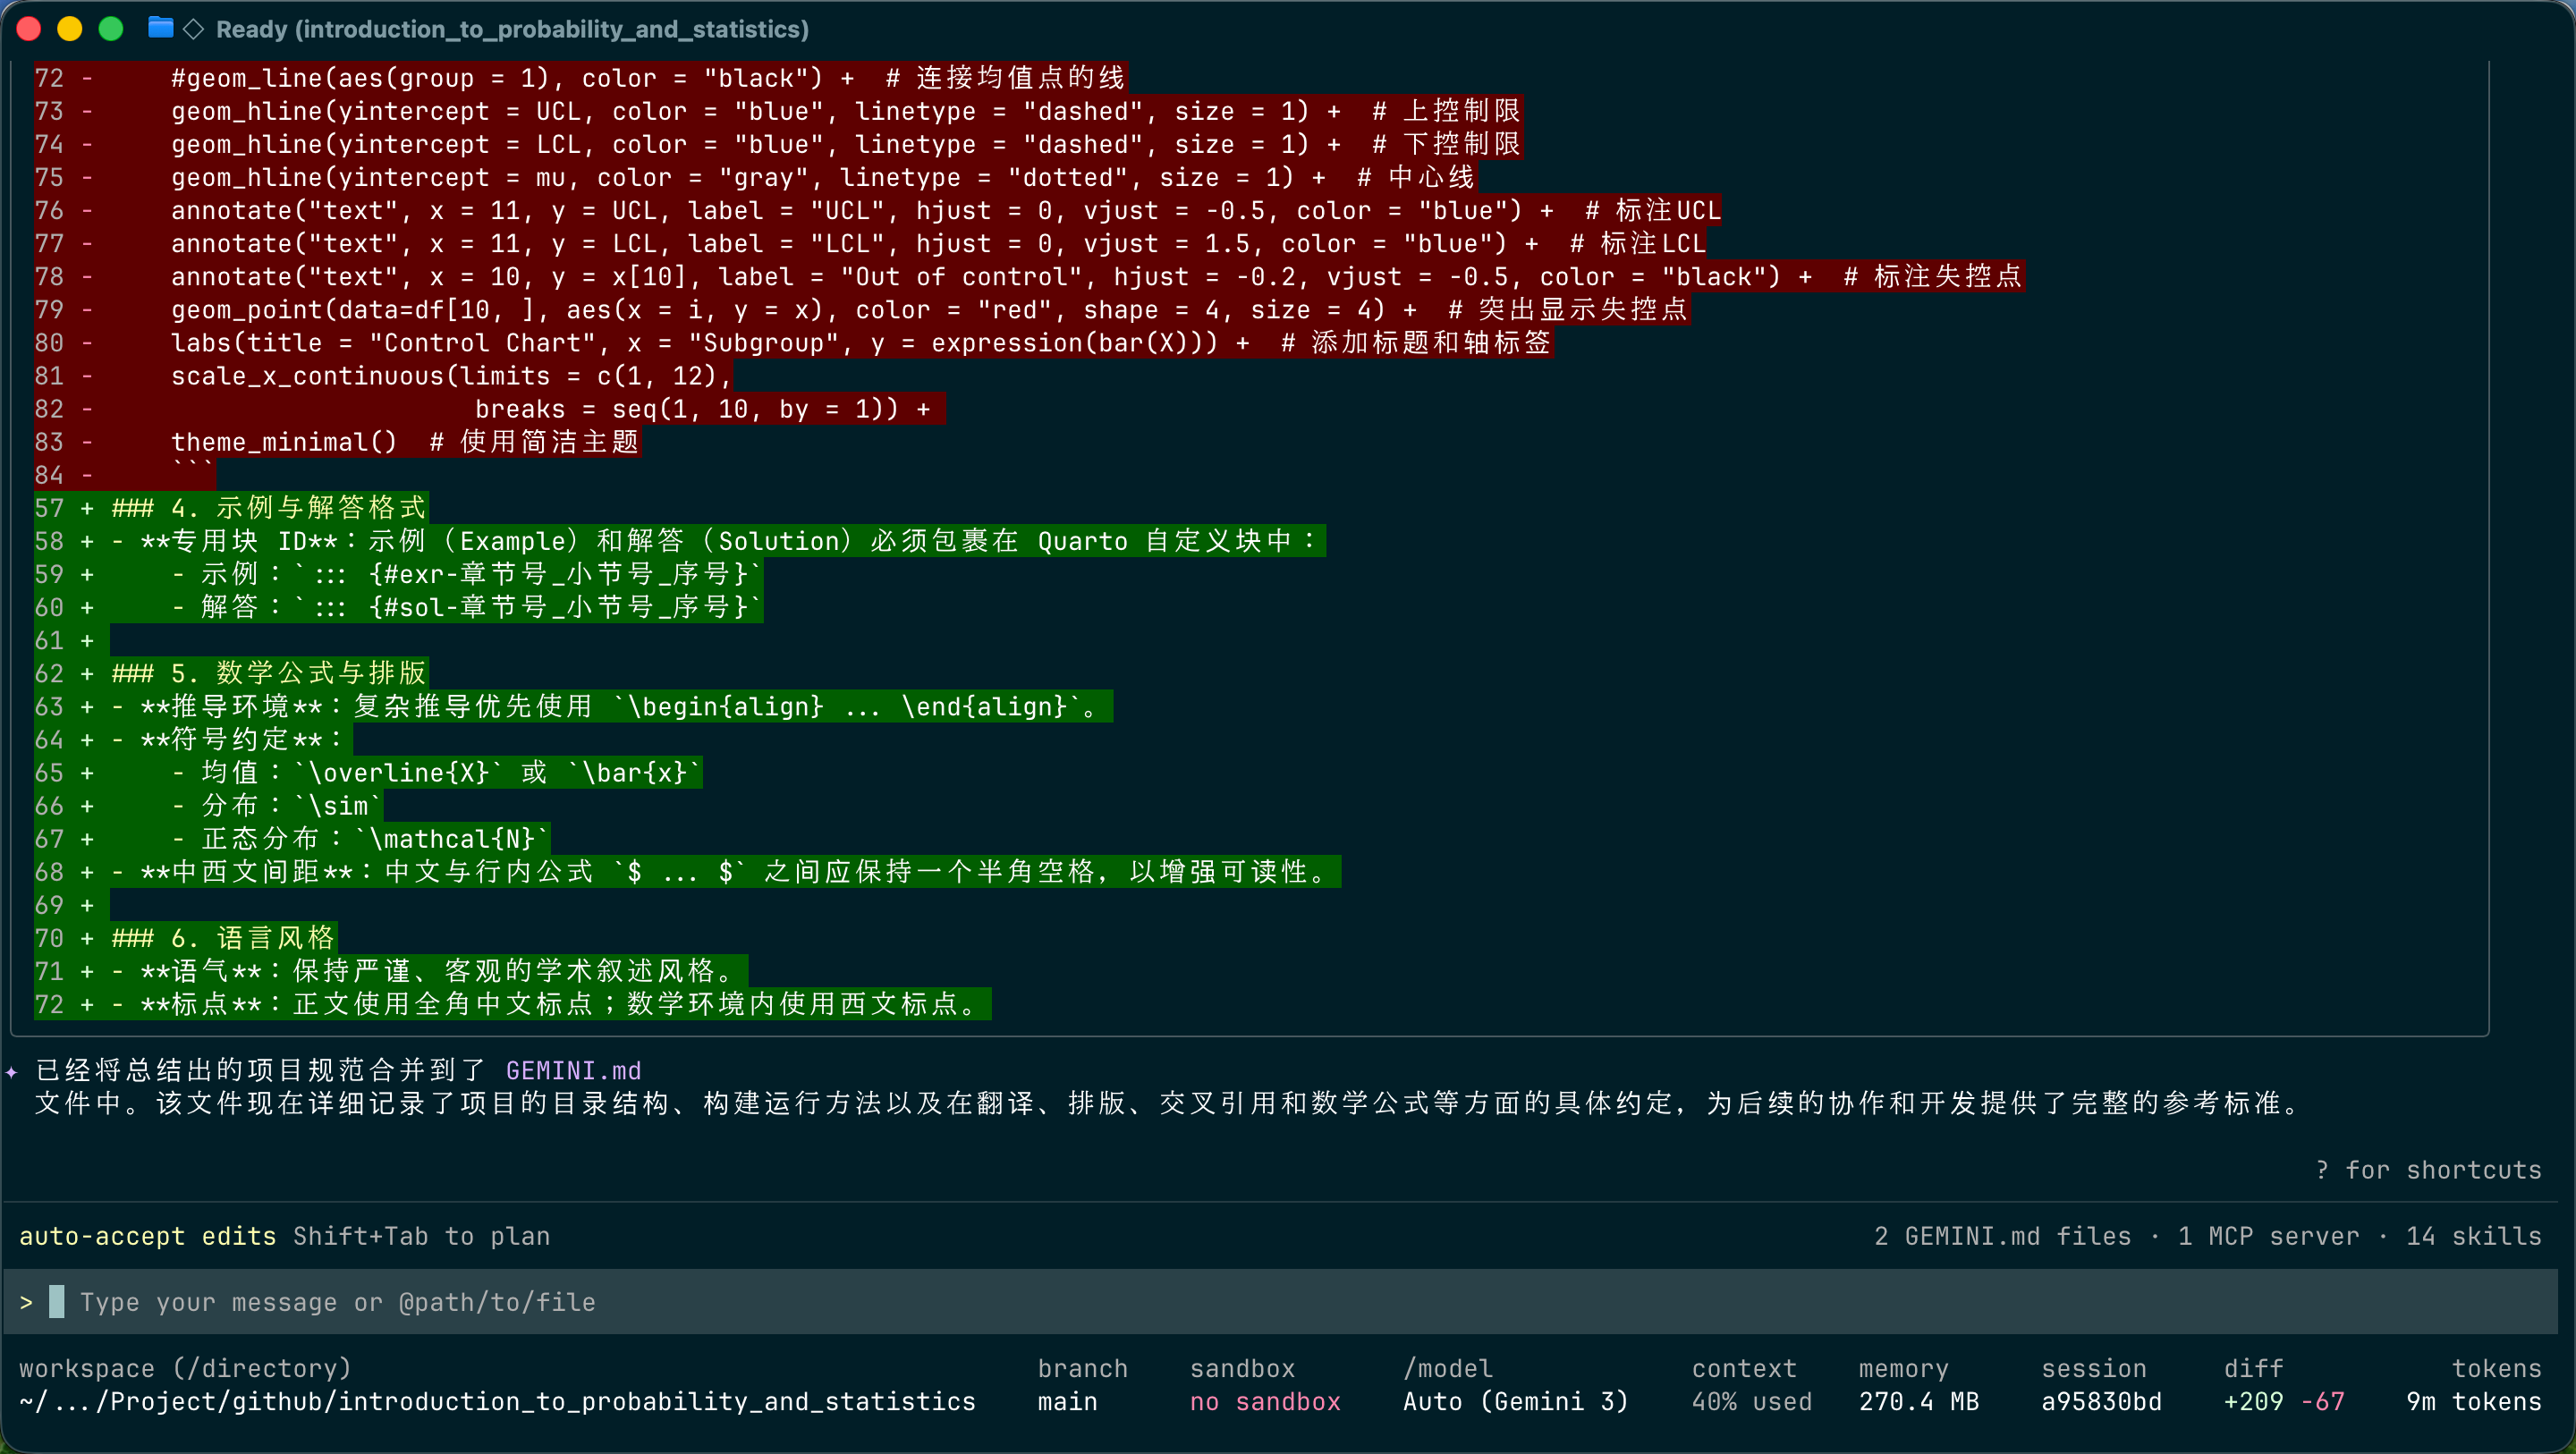
Task: Click the diamond status icon beside Ready
Action: (x=194, y=29)
